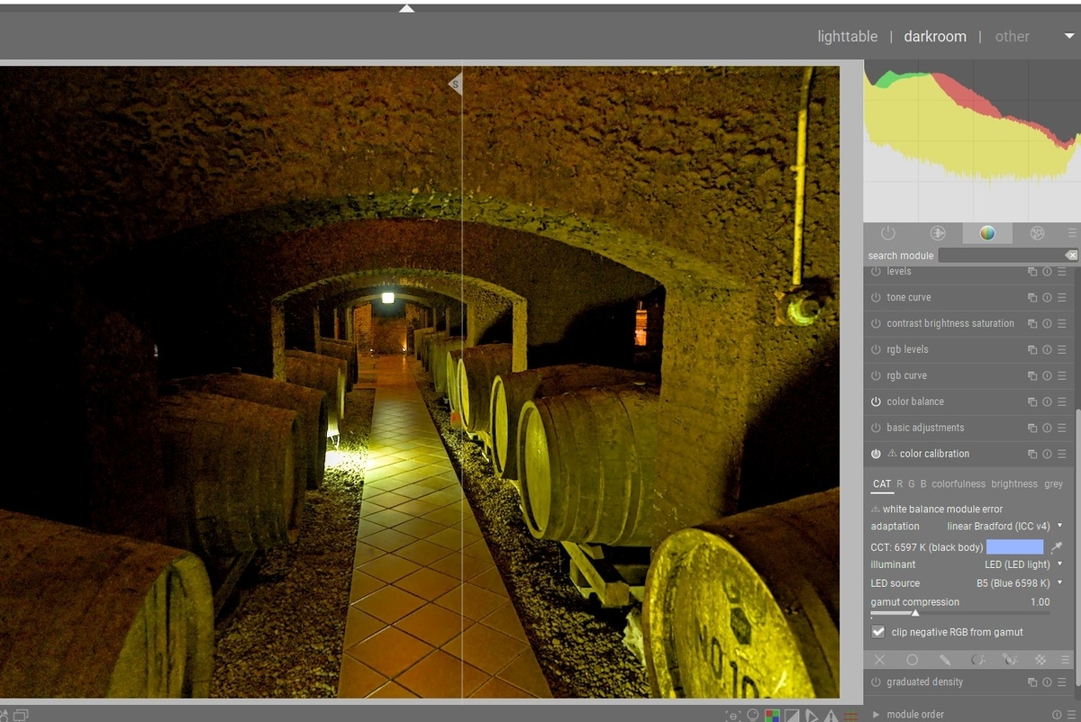Toggle soft proofing indicator
Image resolution: width=1081 pixels, height=722 pixels.
point(812,717)
